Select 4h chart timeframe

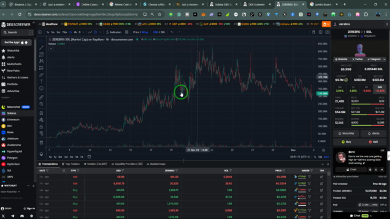click(75, 32)
